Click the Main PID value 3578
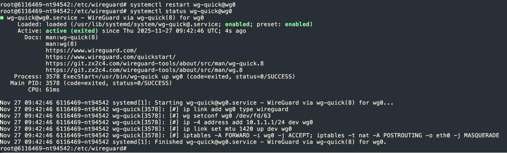The height and width of the screenshot is (153, 507). click(x=53, y=83)
